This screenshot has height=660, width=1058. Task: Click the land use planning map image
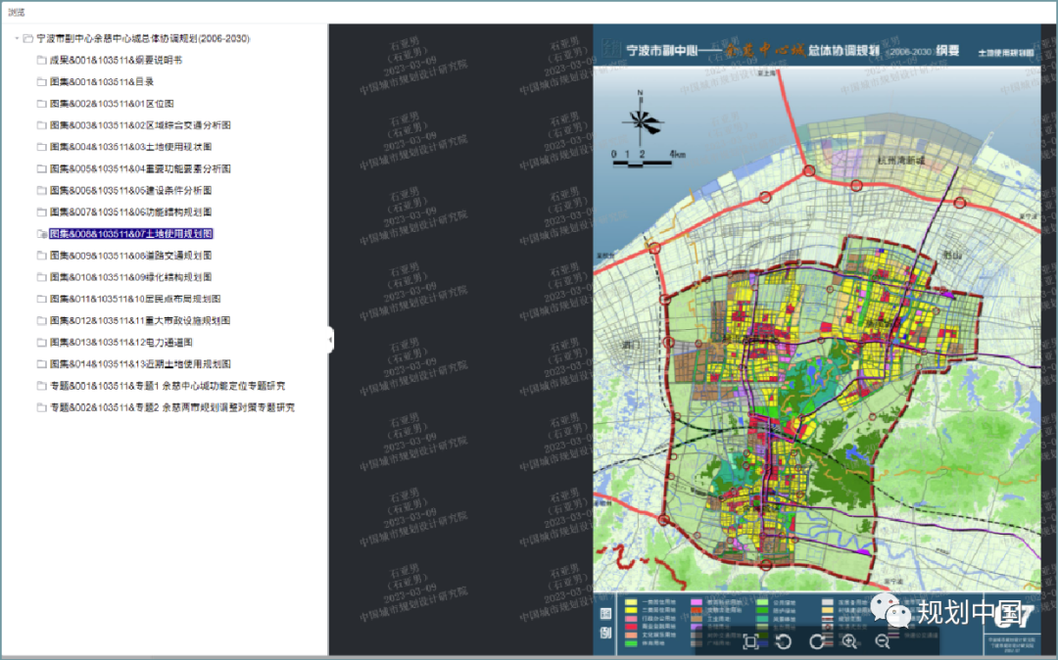(x=817, y=339)
